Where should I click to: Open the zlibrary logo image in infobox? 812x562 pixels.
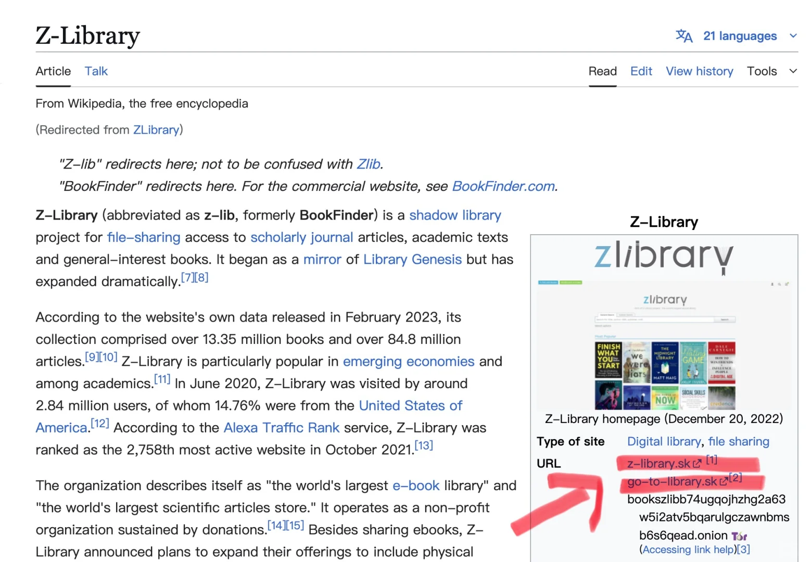[664, 258]
